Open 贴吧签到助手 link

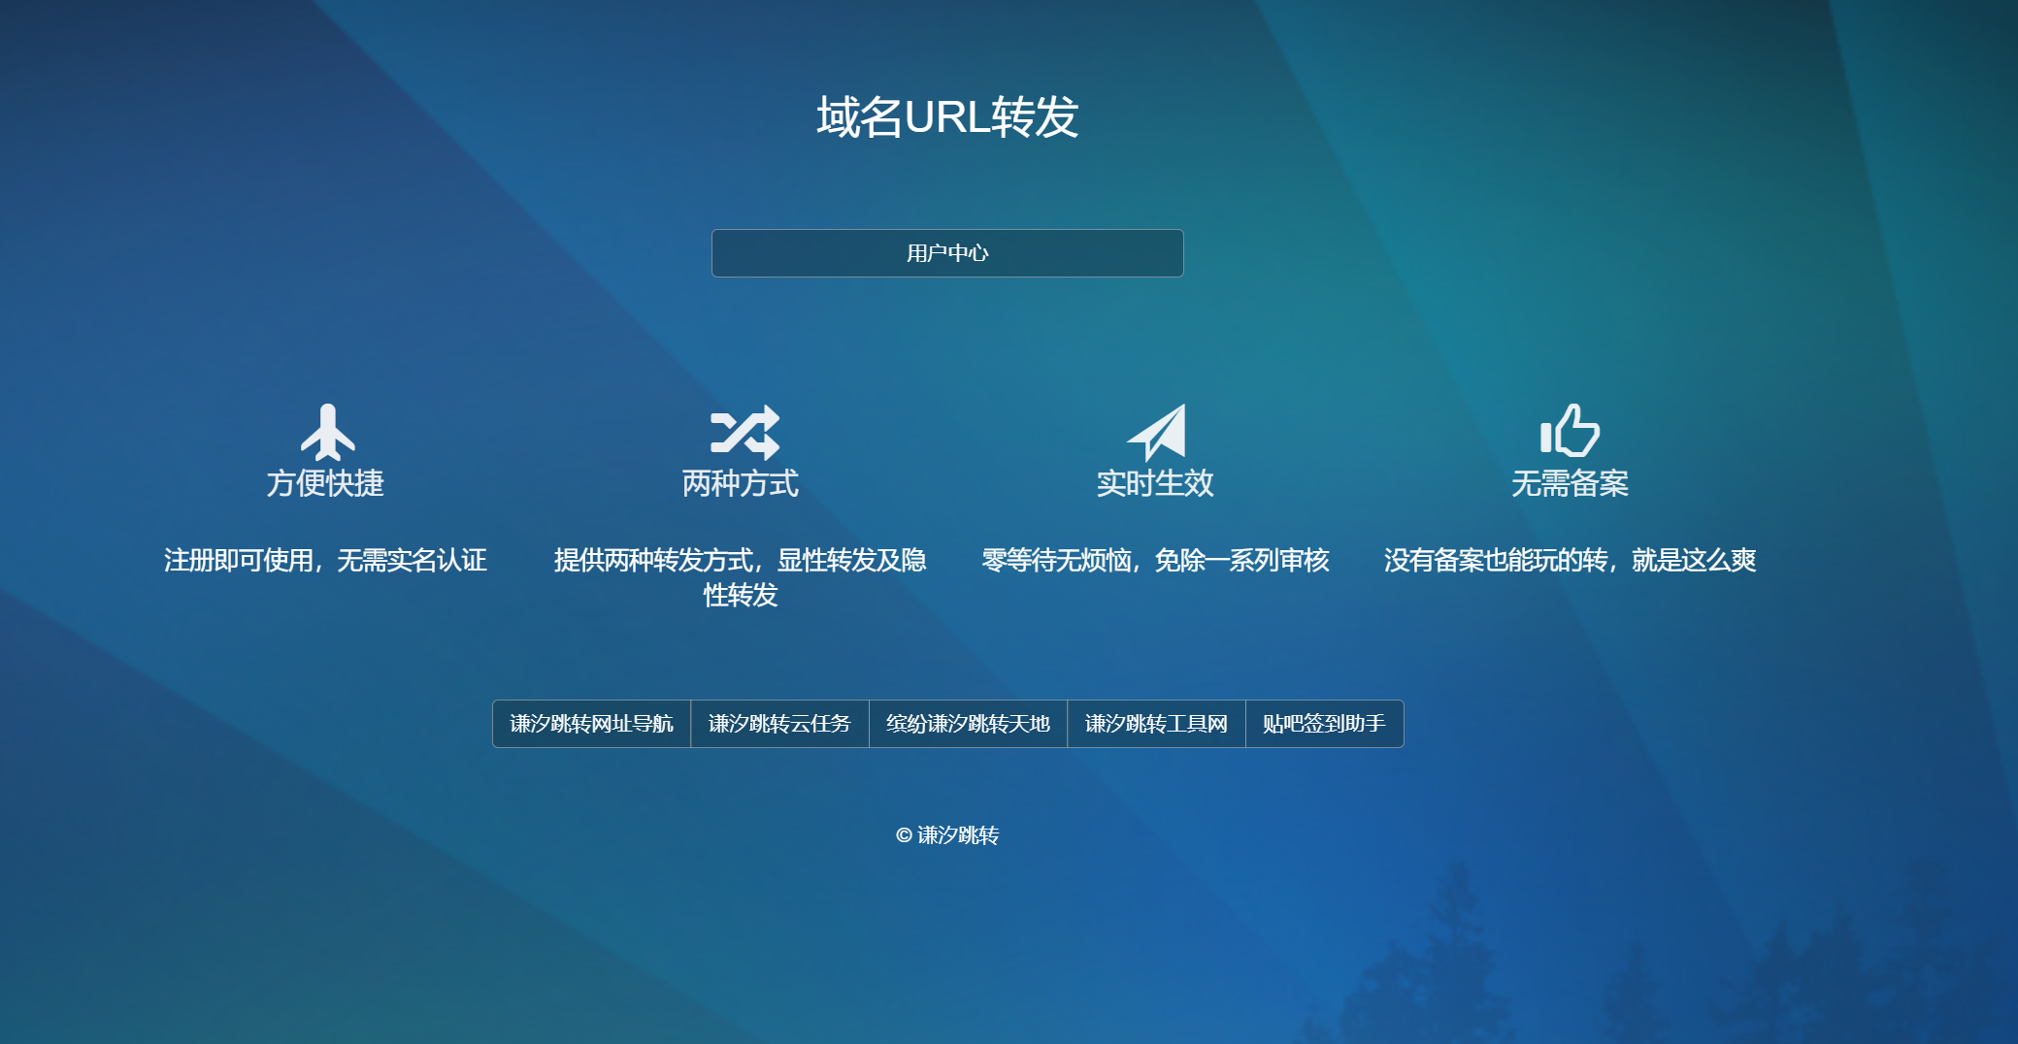pos(1326,724)
